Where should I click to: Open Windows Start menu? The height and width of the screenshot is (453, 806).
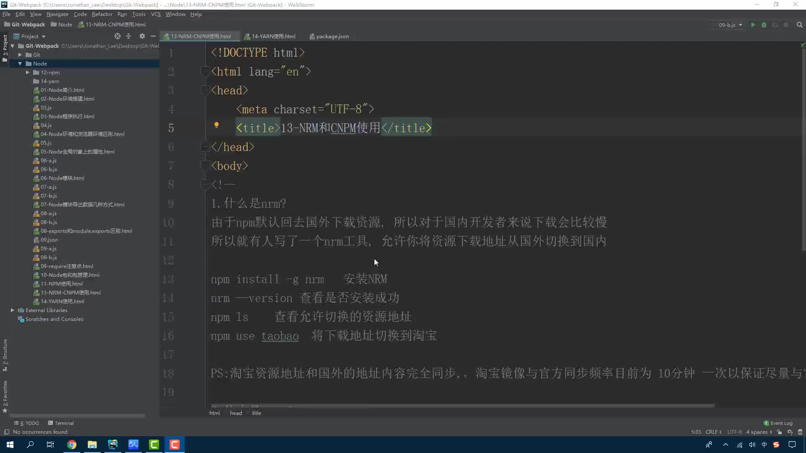10,445
